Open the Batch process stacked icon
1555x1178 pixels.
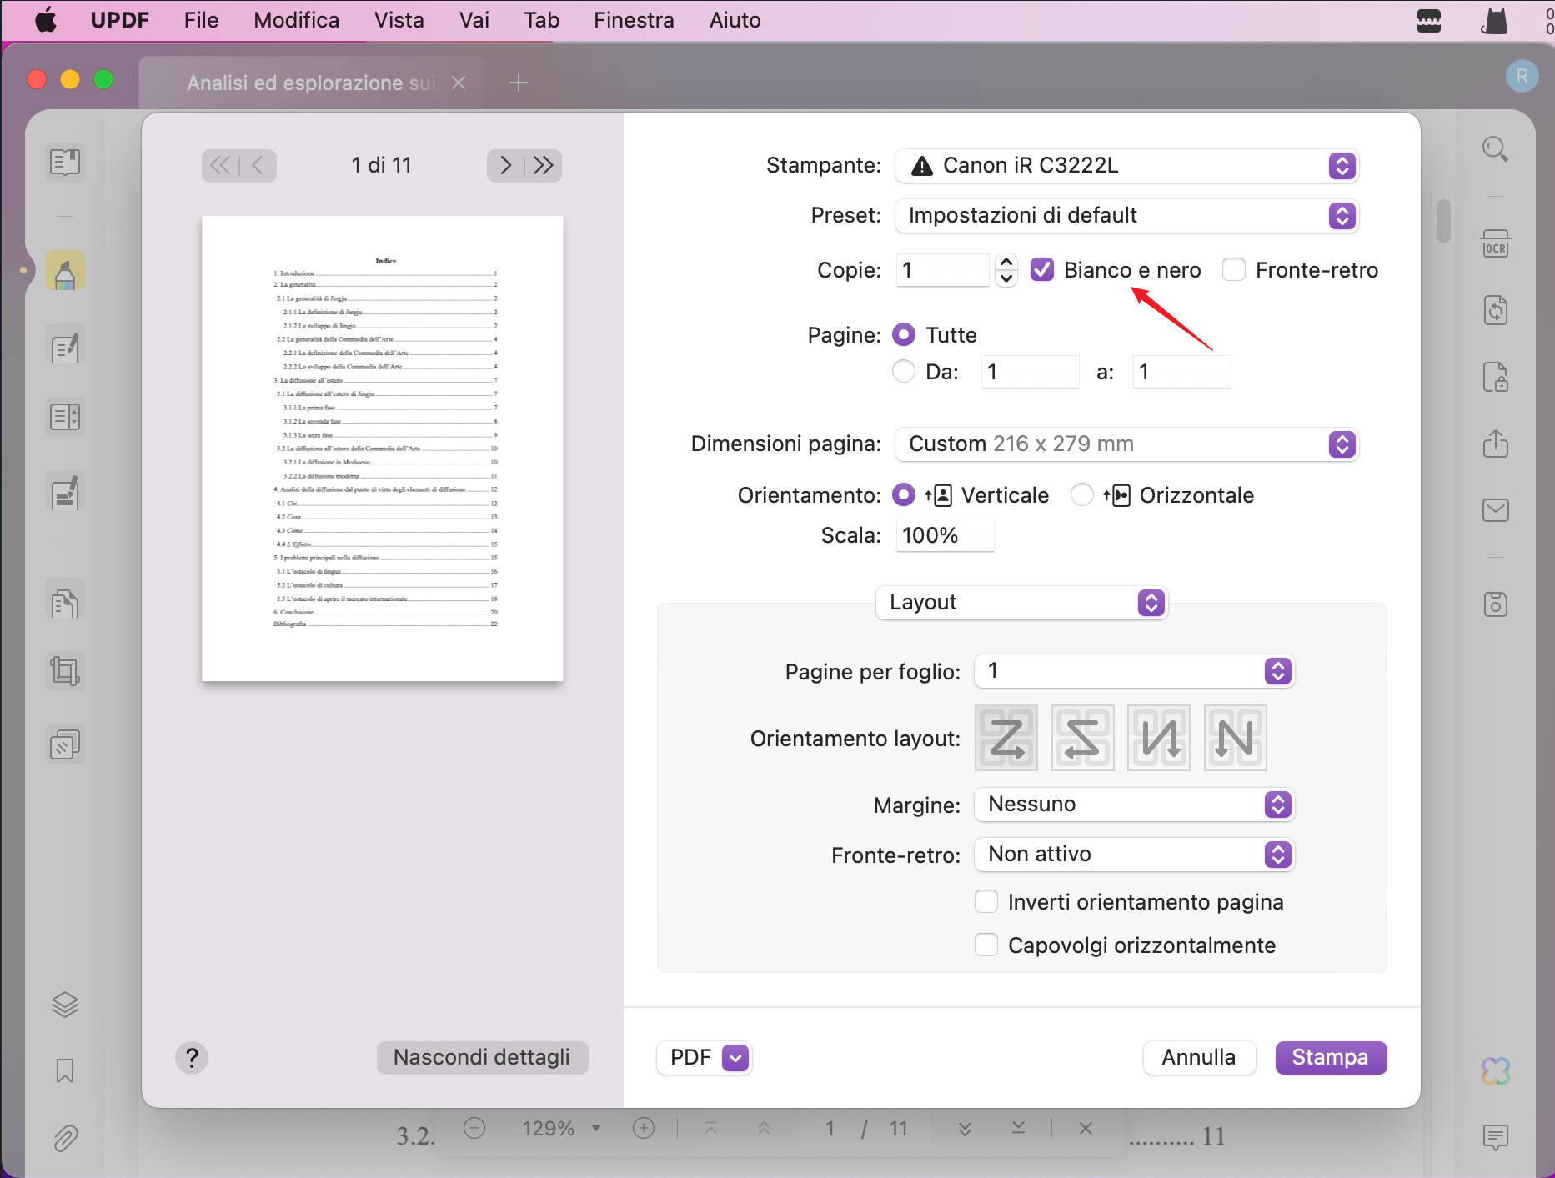65,744
